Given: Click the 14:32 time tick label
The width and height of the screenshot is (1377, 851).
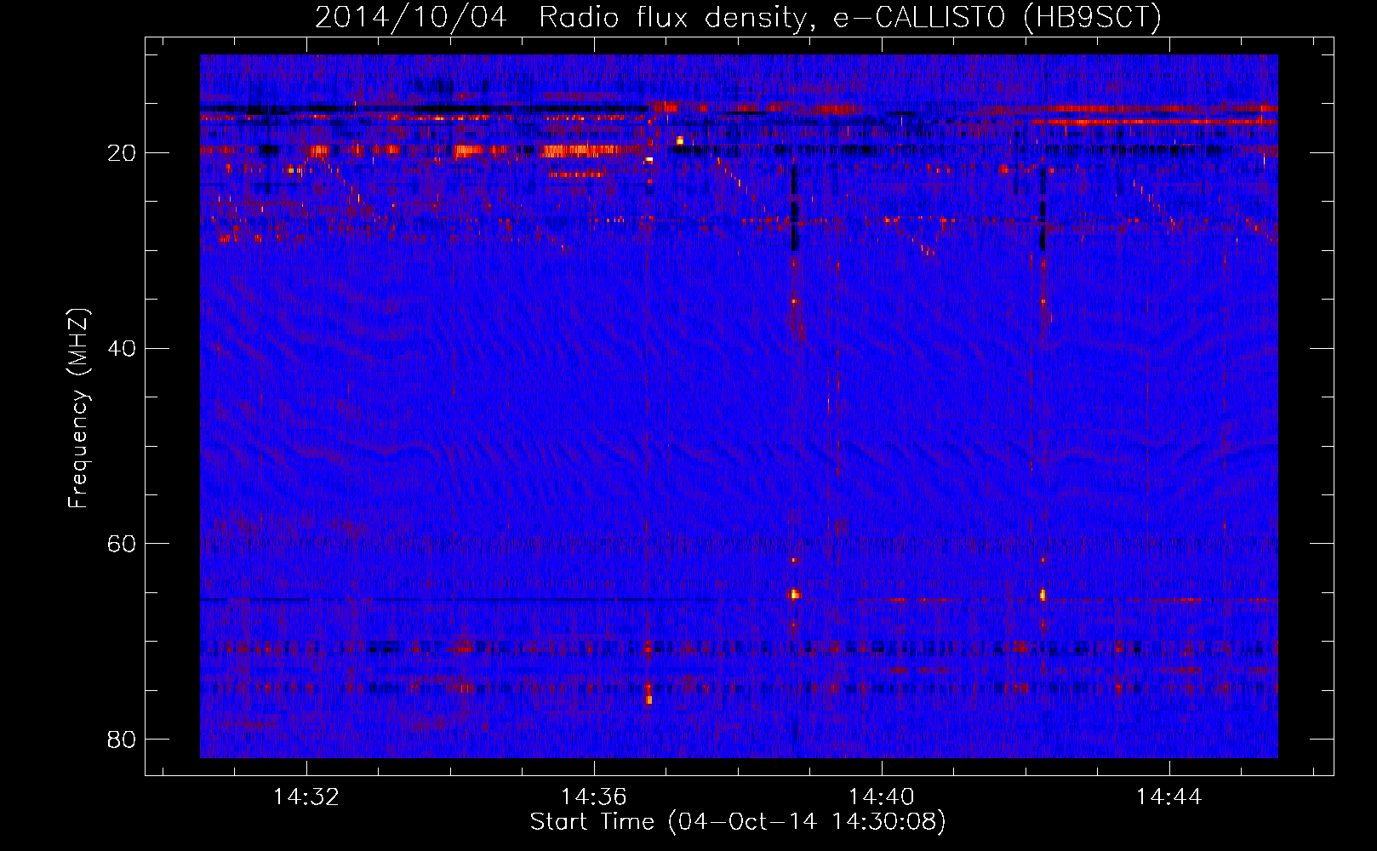Looking at the screenshot, I should click(306, 797).
